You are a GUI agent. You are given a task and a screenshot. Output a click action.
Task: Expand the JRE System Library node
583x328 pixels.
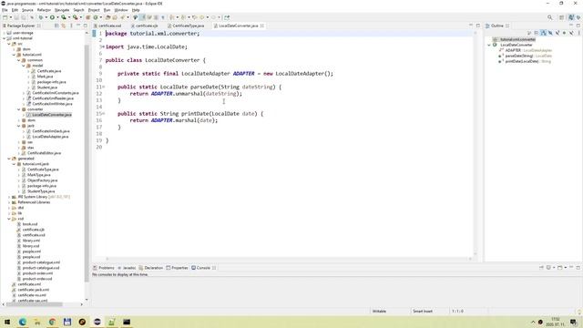tap(9, 197)
